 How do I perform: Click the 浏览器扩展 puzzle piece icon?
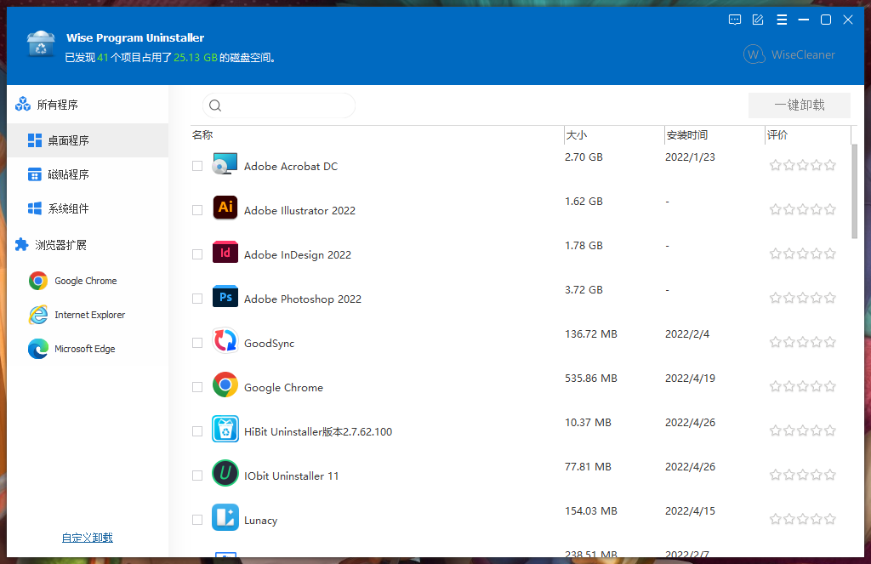coord(21,244)
